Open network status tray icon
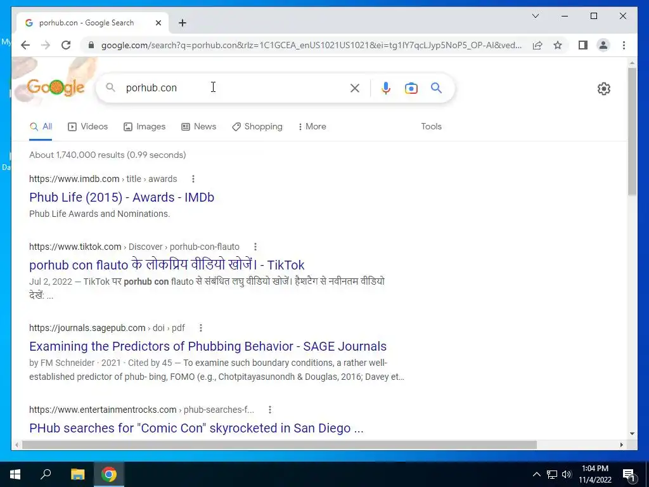 [x=552, y=474]
